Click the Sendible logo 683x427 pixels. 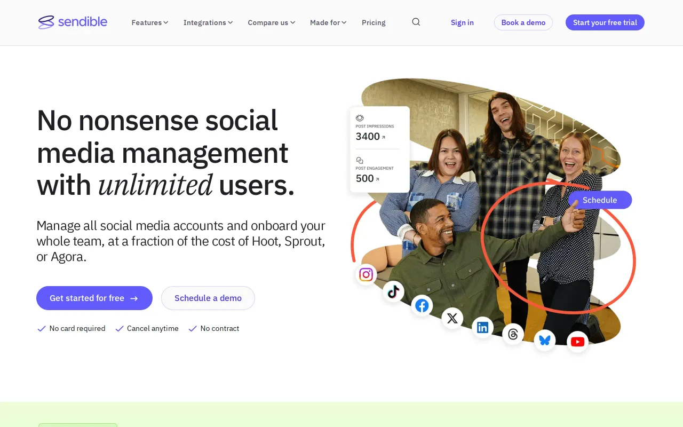[x=73, y=22]
